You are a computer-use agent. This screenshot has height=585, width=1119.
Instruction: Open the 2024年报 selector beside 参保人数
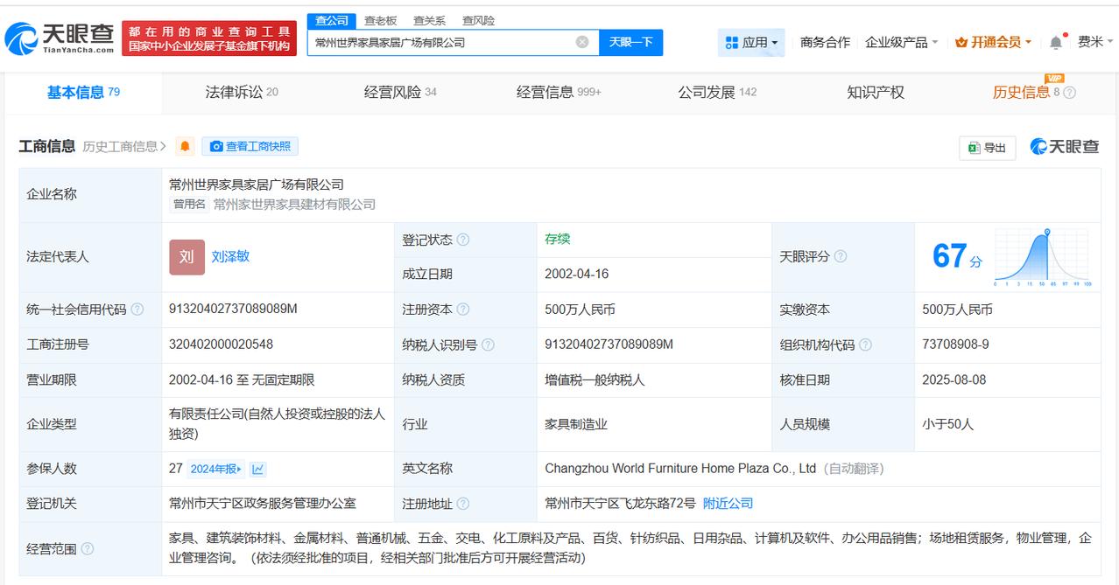click(216, 469)
